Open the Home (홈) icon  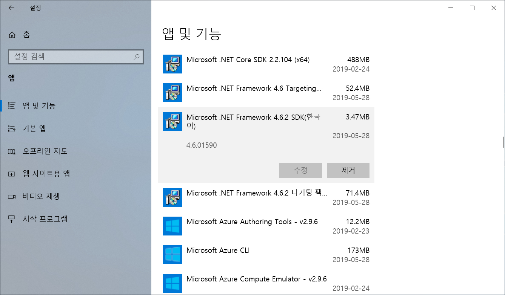point(12,35)
